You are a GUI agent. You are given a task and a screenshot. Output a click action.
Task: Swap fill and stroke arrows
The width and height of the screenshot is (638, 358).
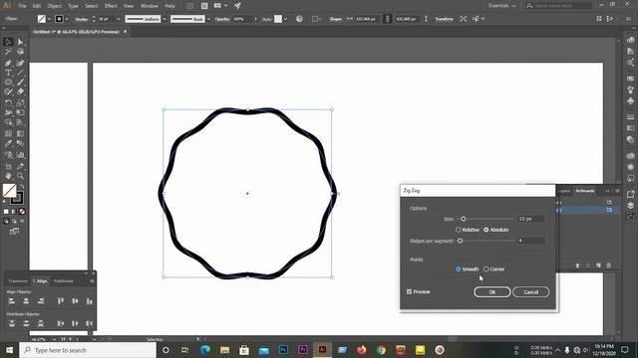click(22, 187)
